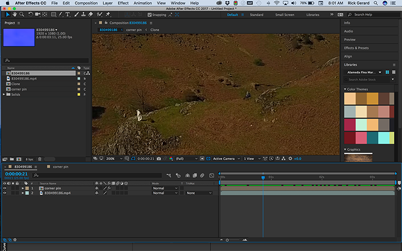The image size is (402, 251).
Task: Select the Zoom tool in toolbar
Action: click(x=22, y=15)
